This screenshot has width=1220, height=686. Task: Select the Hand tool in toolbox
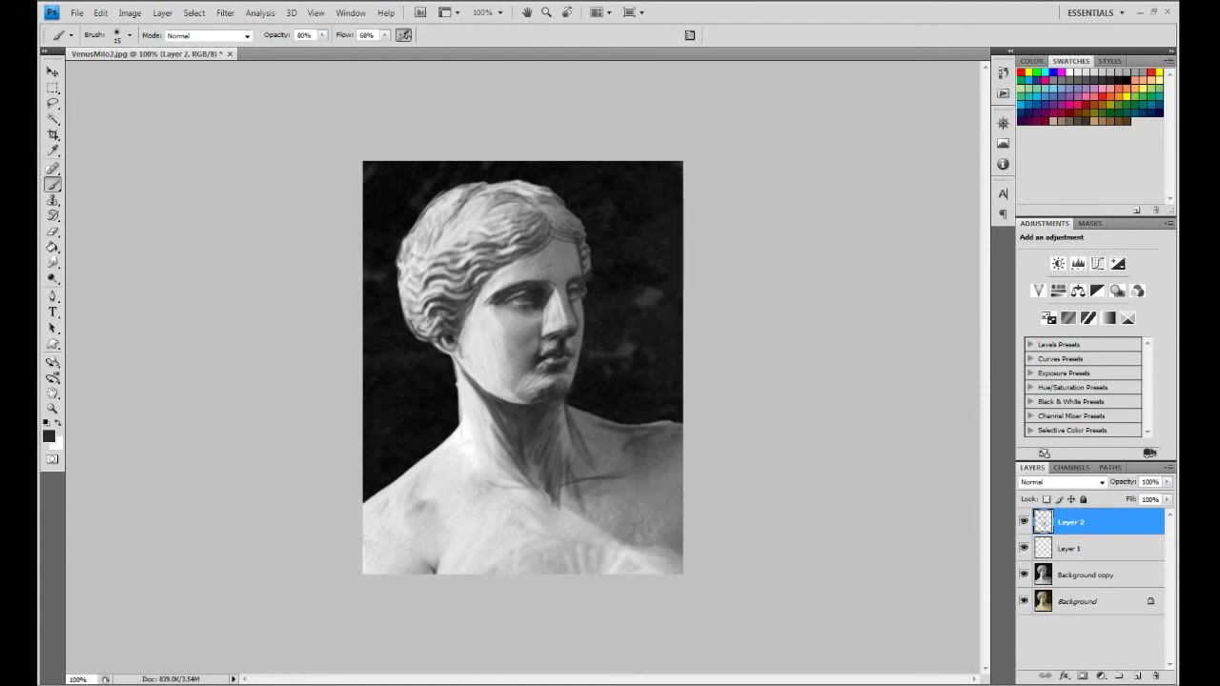[x=52, y=393]
